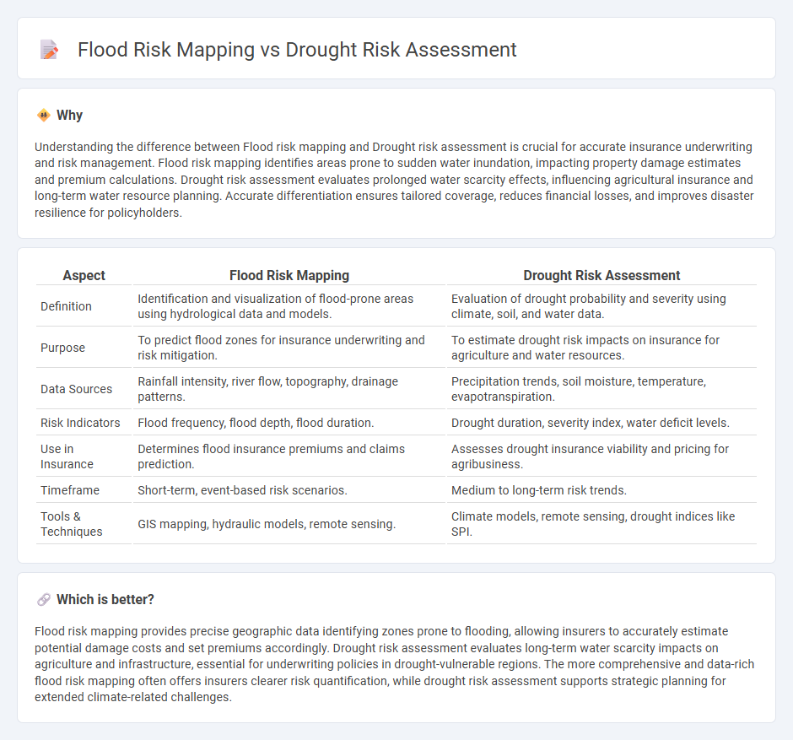Select the Purpose row label
The width and height of the screenshot is (793, 740).
click(x=62, y=348)
